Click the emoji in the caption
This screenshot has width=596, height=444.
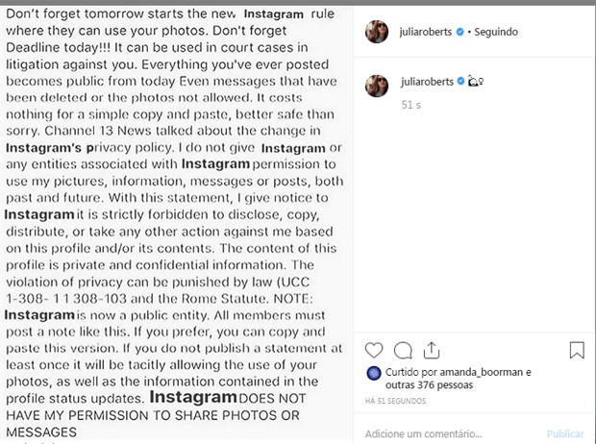[476, 81]
